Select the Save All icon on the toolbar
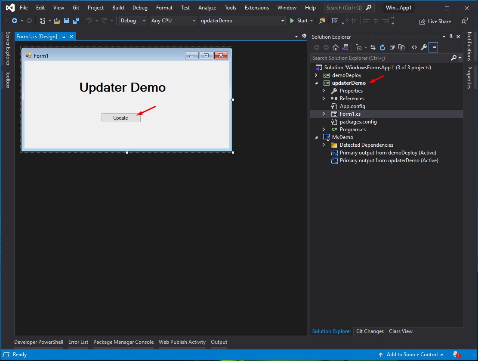Viewport: 478px width, 361px height. click(76, 20)
